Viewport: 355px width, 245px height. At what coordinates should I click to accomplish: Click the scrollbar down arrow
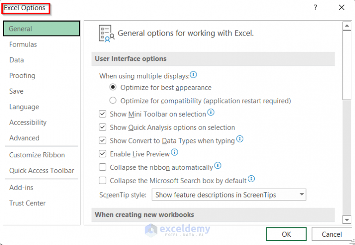click(347, 219)
